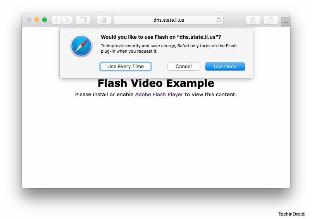
Task: Click the dialog title about using Flash
Action: click(161, 37)
